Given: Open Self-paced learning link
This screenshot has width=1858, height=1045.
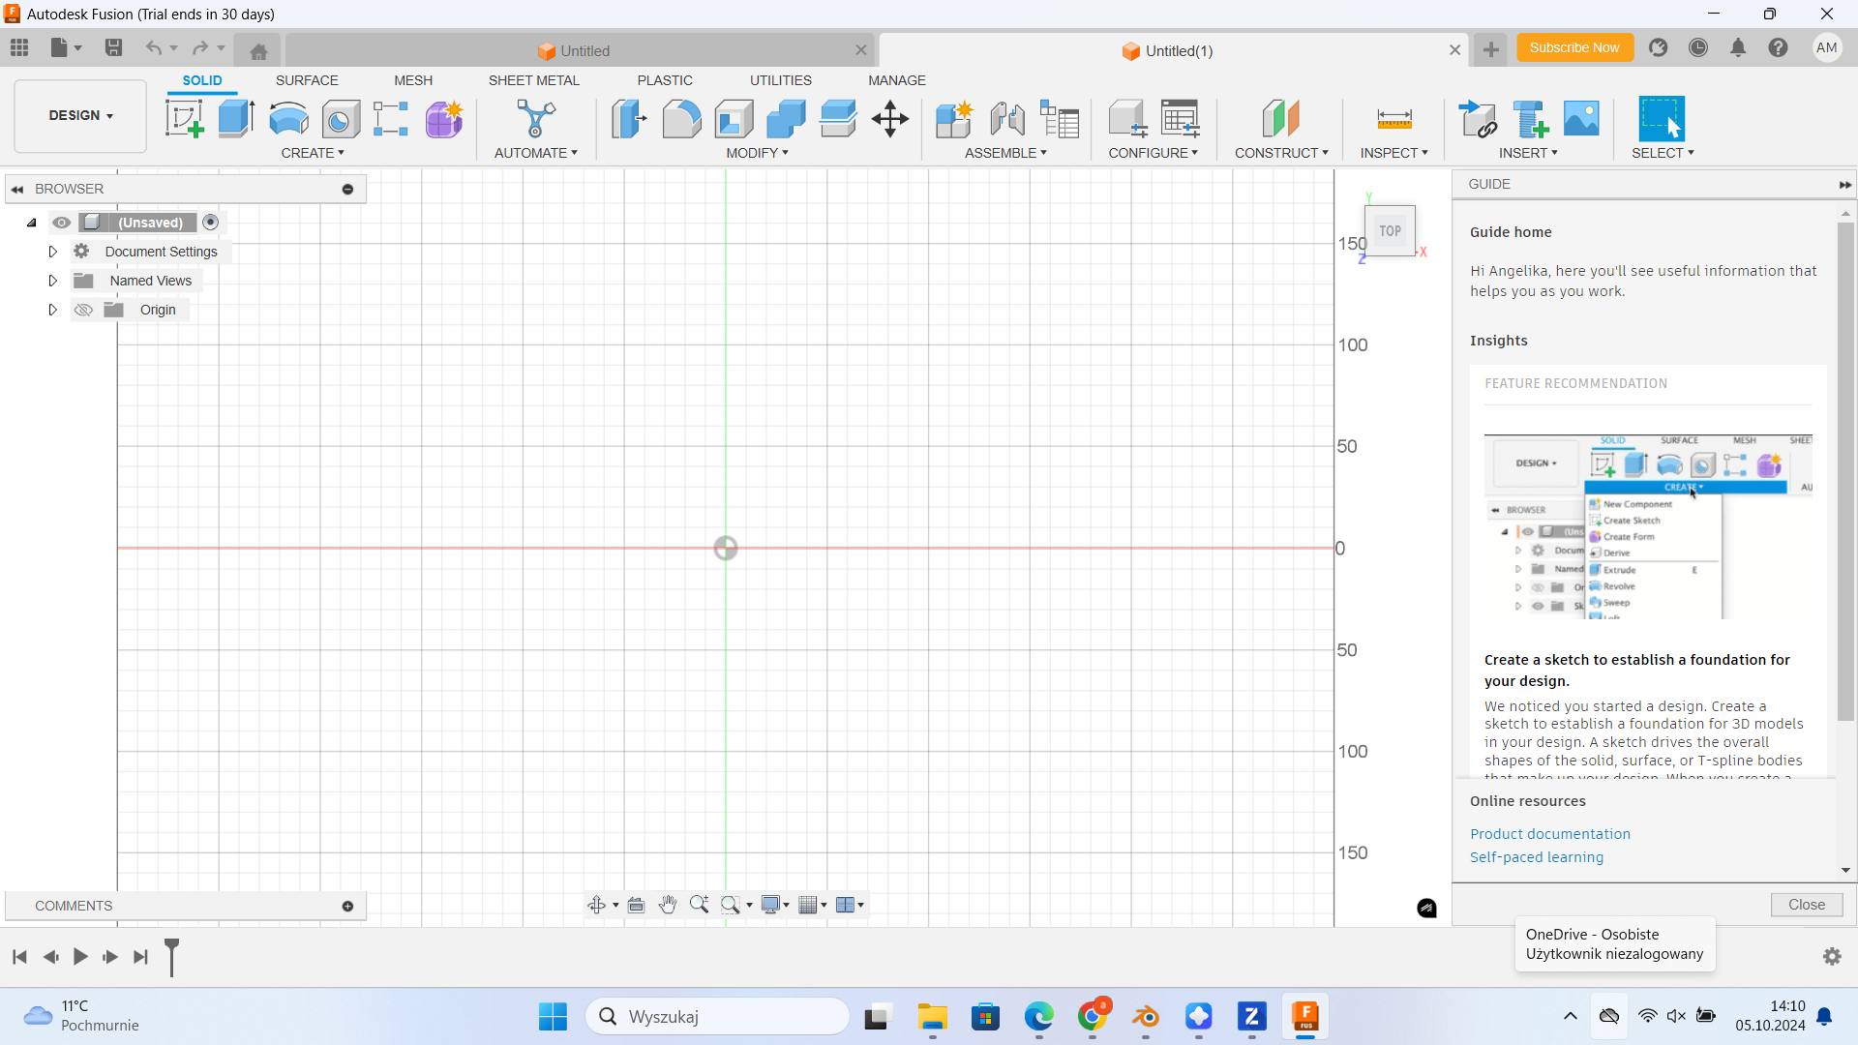Looking at the screenshot, I should point(1537,857).
